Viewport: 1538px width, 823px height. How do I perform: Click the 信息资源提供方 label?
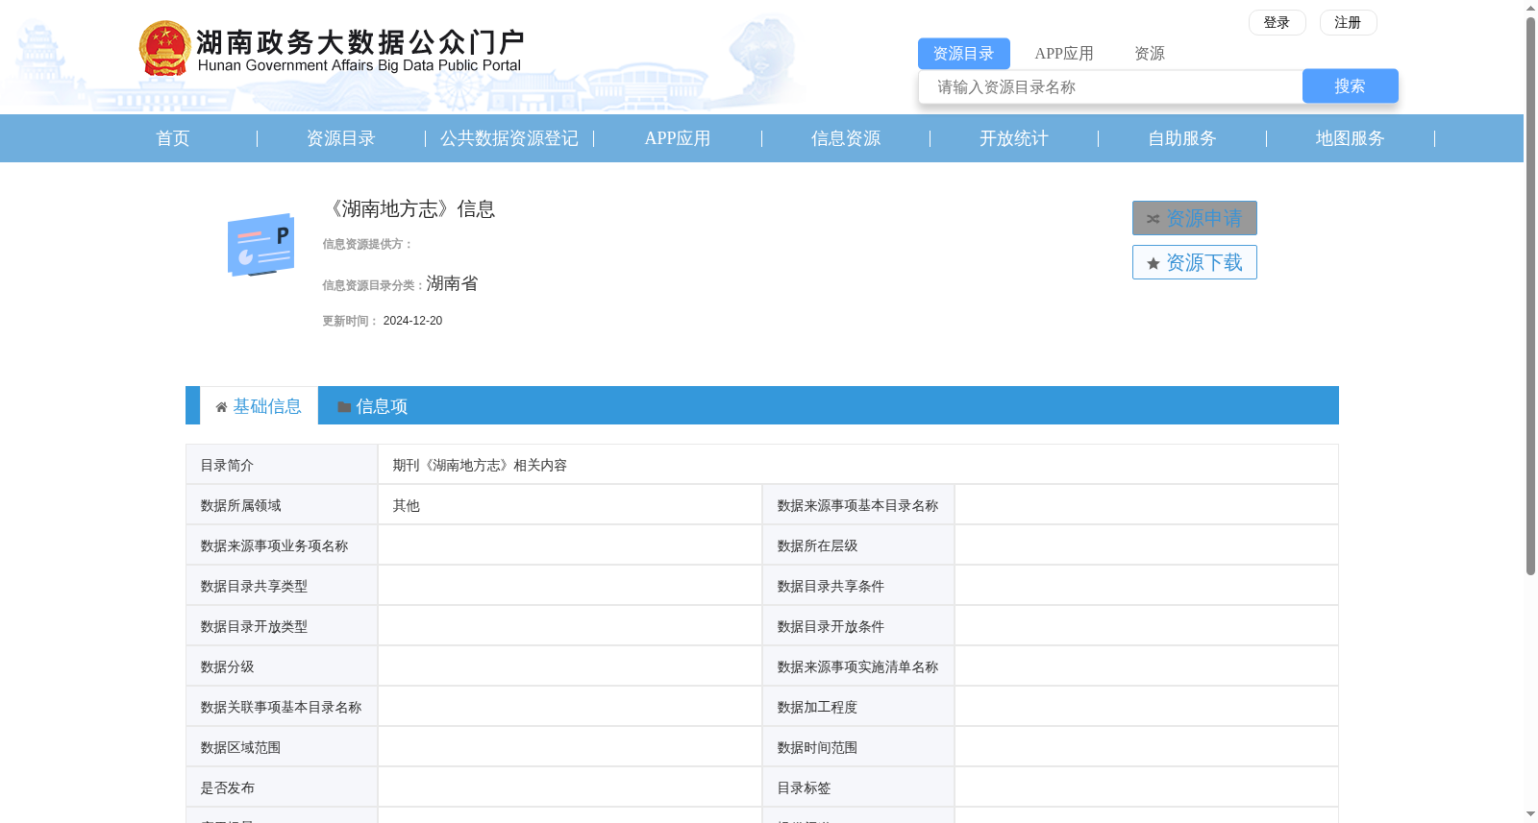(366, 244)
